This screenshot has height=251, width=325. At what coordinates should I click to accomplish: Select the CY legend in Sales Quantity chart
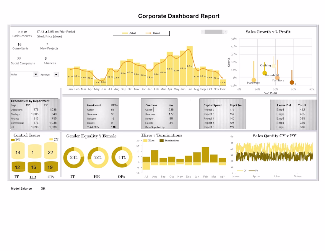(242, 171)
